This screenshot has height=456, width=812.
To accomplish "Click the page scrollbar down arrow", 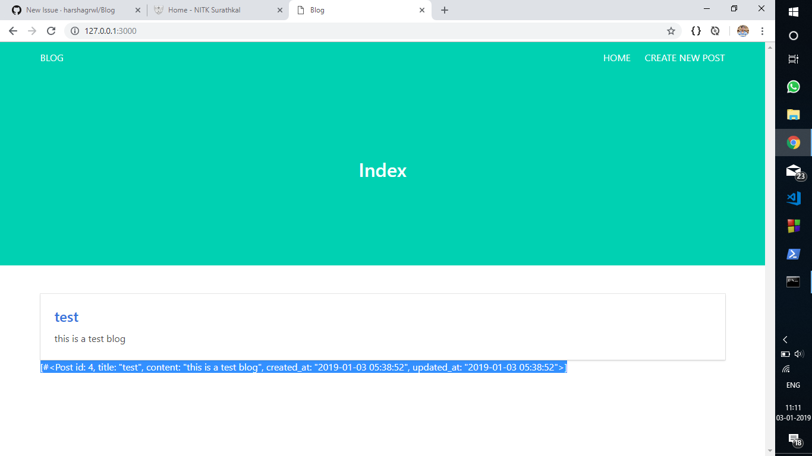I will pos(770,451).
